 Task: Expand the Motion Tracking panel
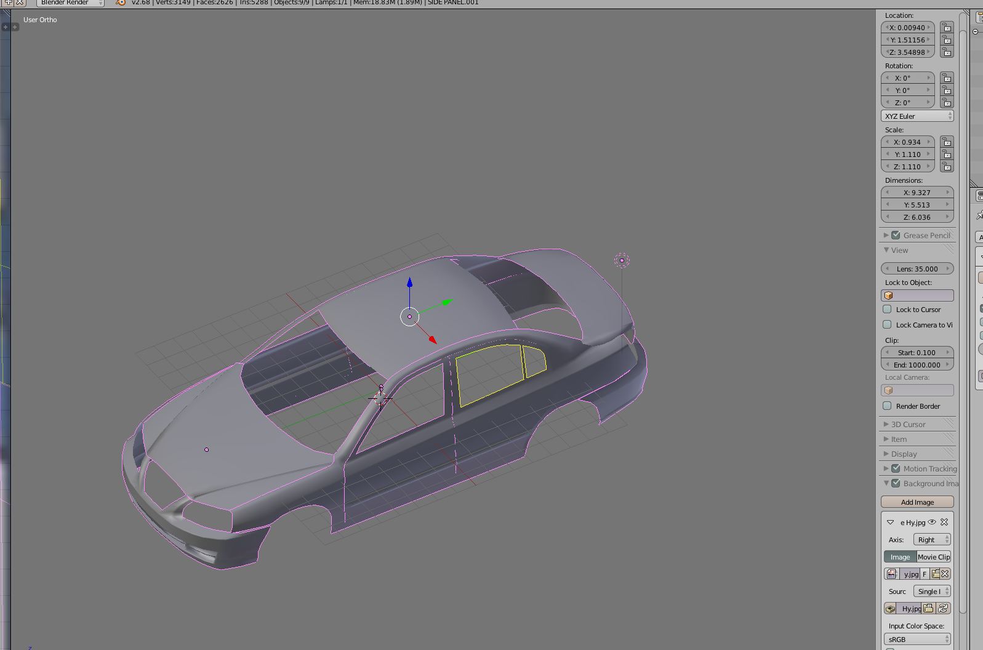click(886, 468)
